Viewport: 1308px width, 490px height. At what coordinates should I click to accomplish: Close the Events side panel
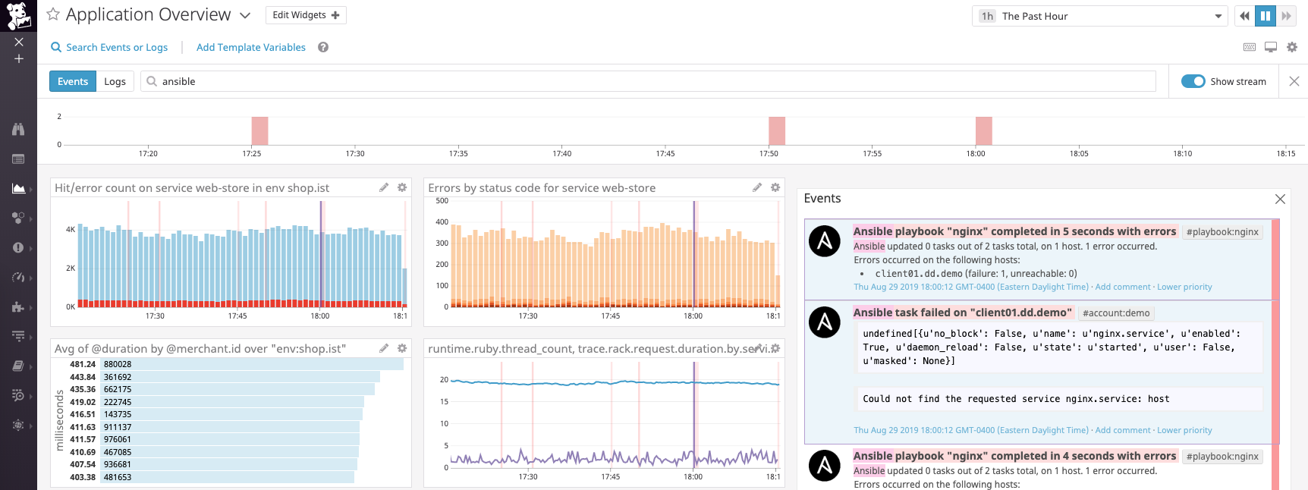click(x=1280, y=199)
